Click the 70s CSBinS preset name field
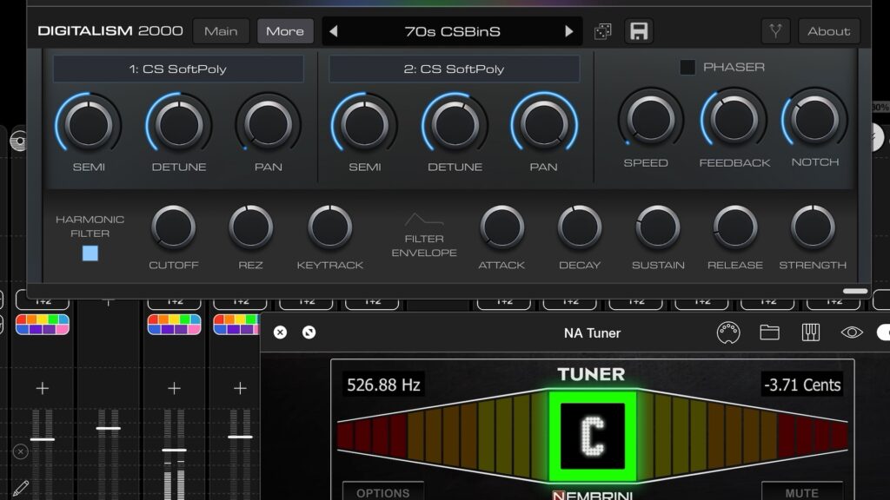Viewport: 890px width, 500px height. click(451, 31)
